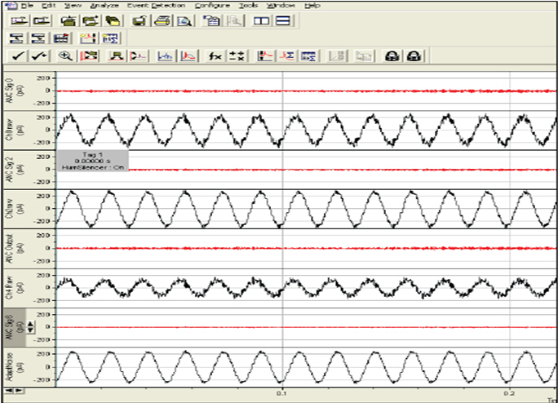558x403 pixels.
Task: Click the fx arithmetic icon
Action: pos(215,56)
